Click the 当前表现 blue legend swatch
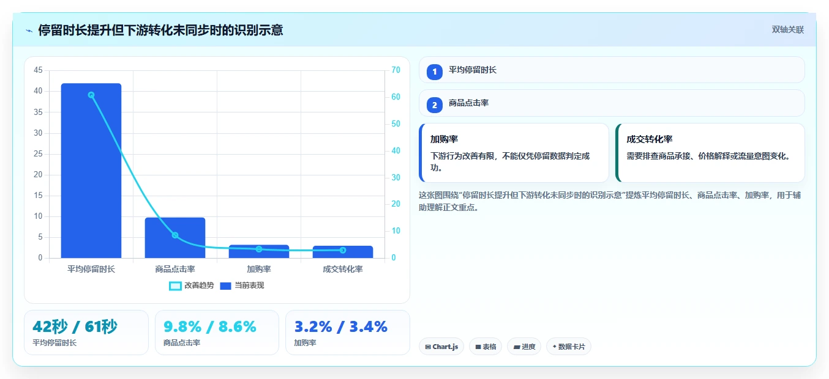 [x=225, y=286]
